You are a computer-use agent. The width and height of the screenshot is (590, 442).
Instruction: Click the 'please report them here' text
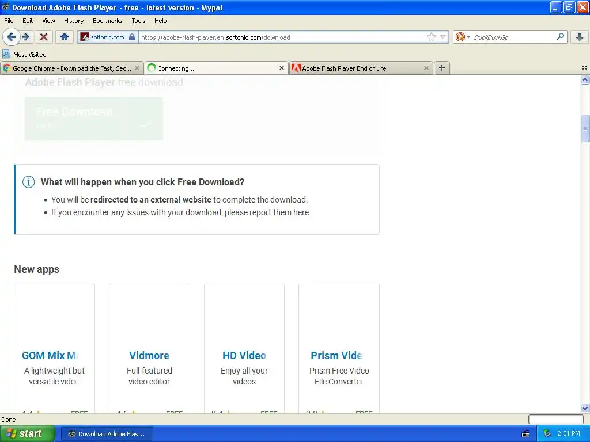[x=267, y=212]
